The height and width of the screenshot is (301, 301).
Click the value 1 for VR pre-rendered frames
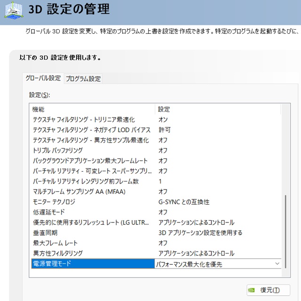pyautogui.click(x=160, y=182)
